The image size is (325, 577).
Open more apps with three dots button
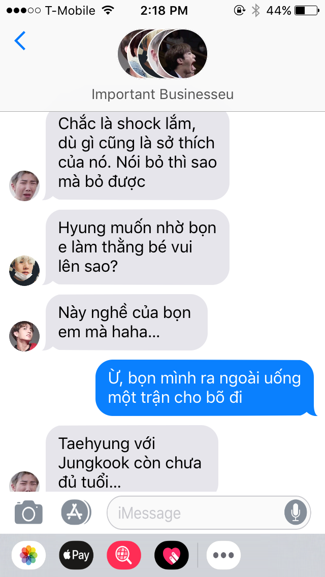(223, 555)
